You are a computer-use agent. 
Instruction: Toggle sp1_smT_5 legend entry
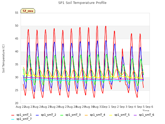[x=120, y=115]
